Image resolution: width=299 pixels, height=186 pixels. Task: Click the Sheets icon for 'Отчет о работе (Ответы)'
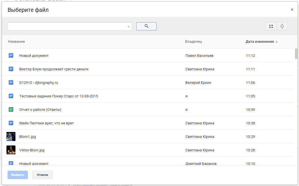pos(11,109)
